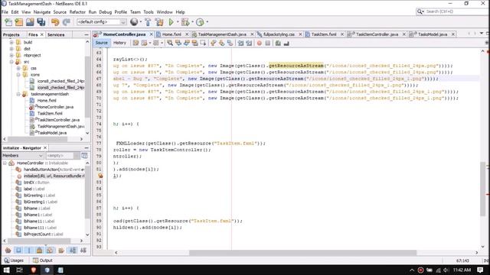Click the lightbulb hint on line 82

point(100,176)
